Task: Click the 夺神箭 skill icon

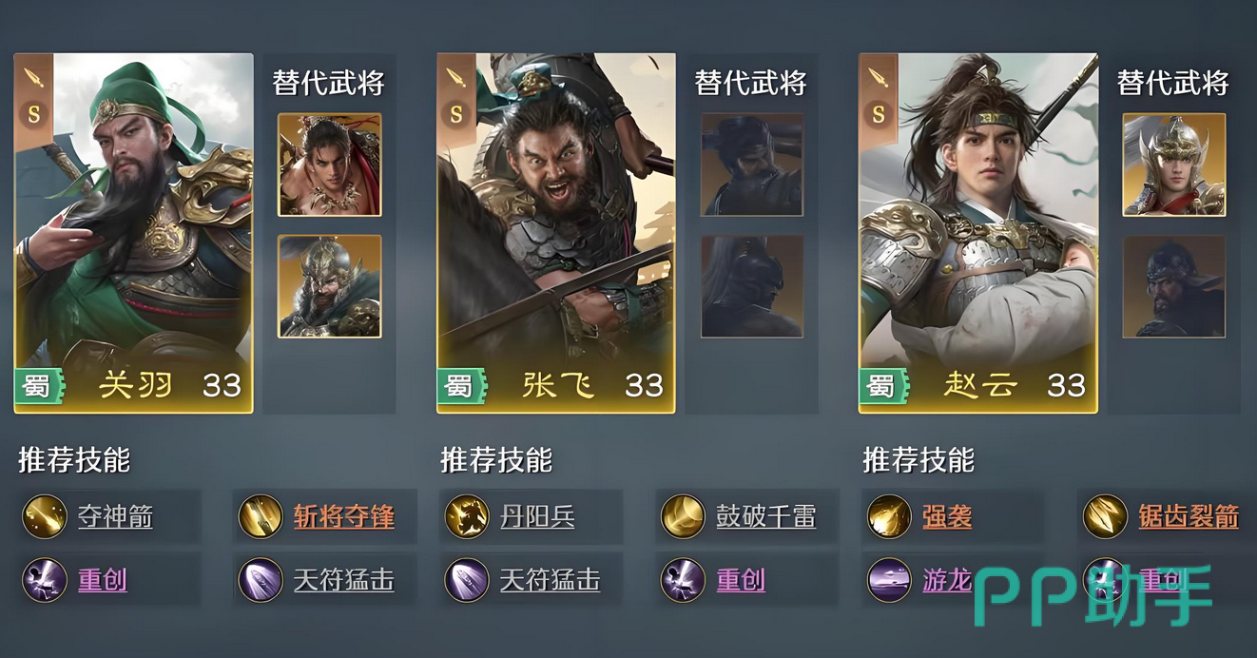Action: [x=45, y=516]
